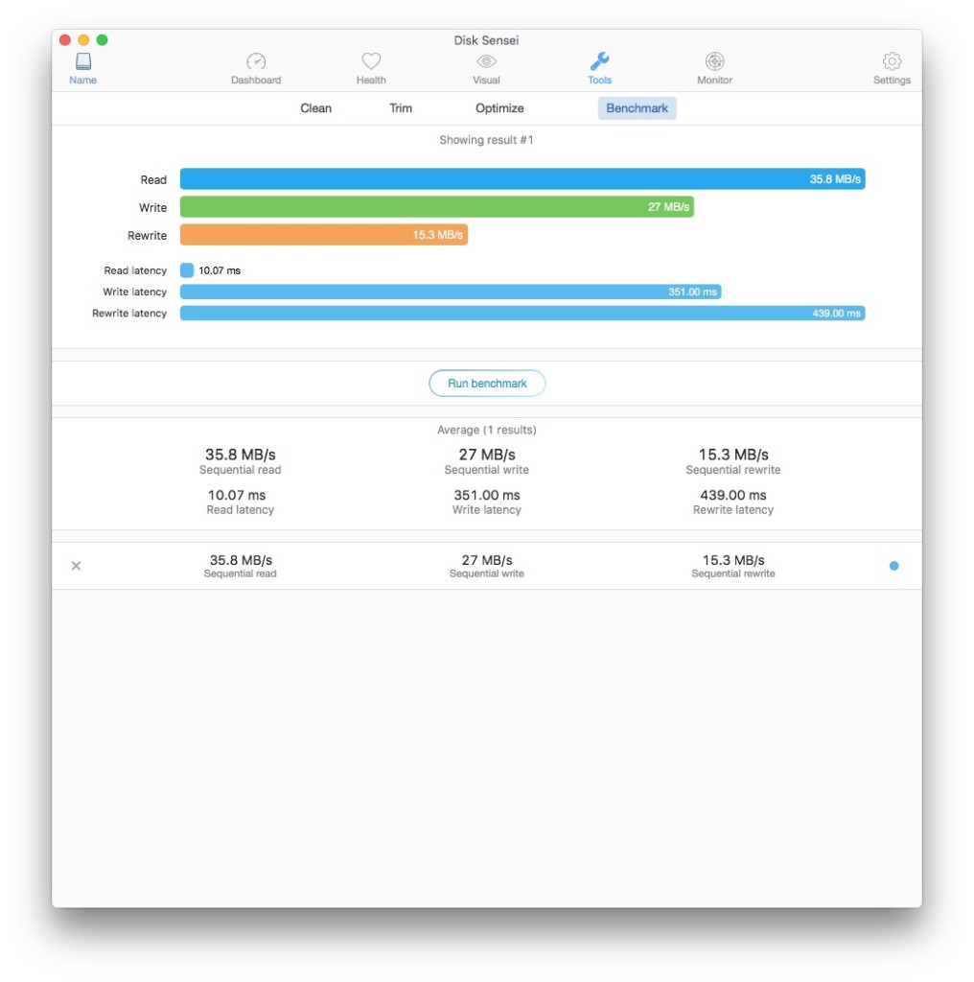Screen dimensions: 974x982
Task: Click the small Read latency swatch
Action: [x=187, y=270]
